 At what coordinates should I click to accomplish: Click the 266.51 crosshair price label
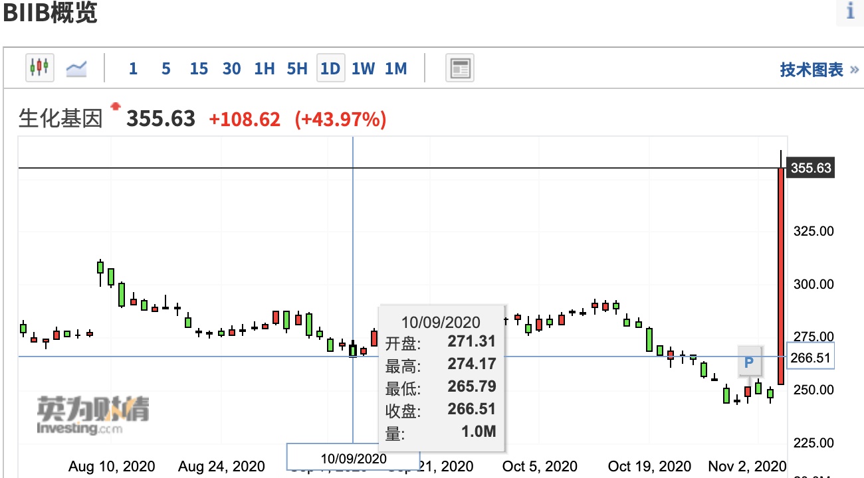(x=810, y=358)
